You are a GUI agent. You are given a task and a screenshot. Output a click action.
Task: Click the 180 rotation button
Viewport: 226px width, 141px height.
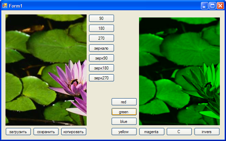[101, 28]
